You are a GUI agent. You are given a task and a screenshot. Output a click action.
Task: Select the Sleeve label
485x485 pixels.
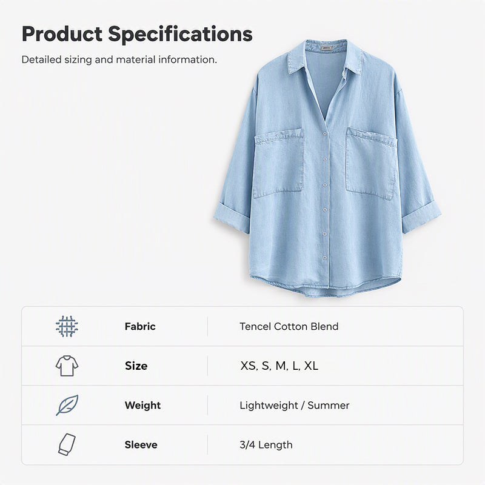tap(141, 445)
